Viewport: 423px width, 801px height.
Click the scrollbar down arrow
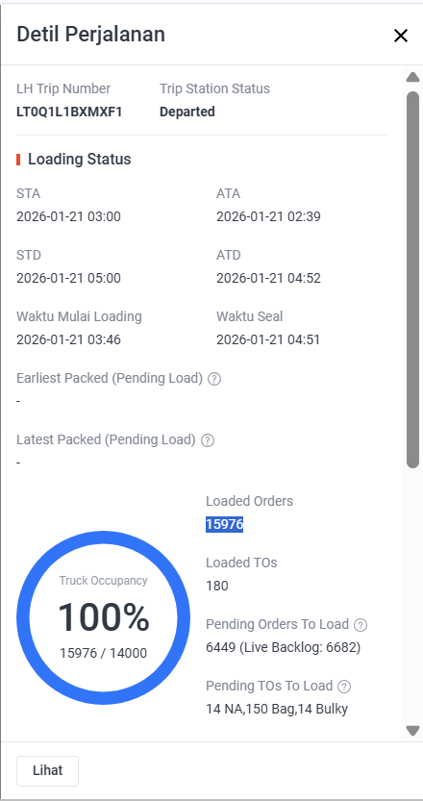[x=412, y=731]
